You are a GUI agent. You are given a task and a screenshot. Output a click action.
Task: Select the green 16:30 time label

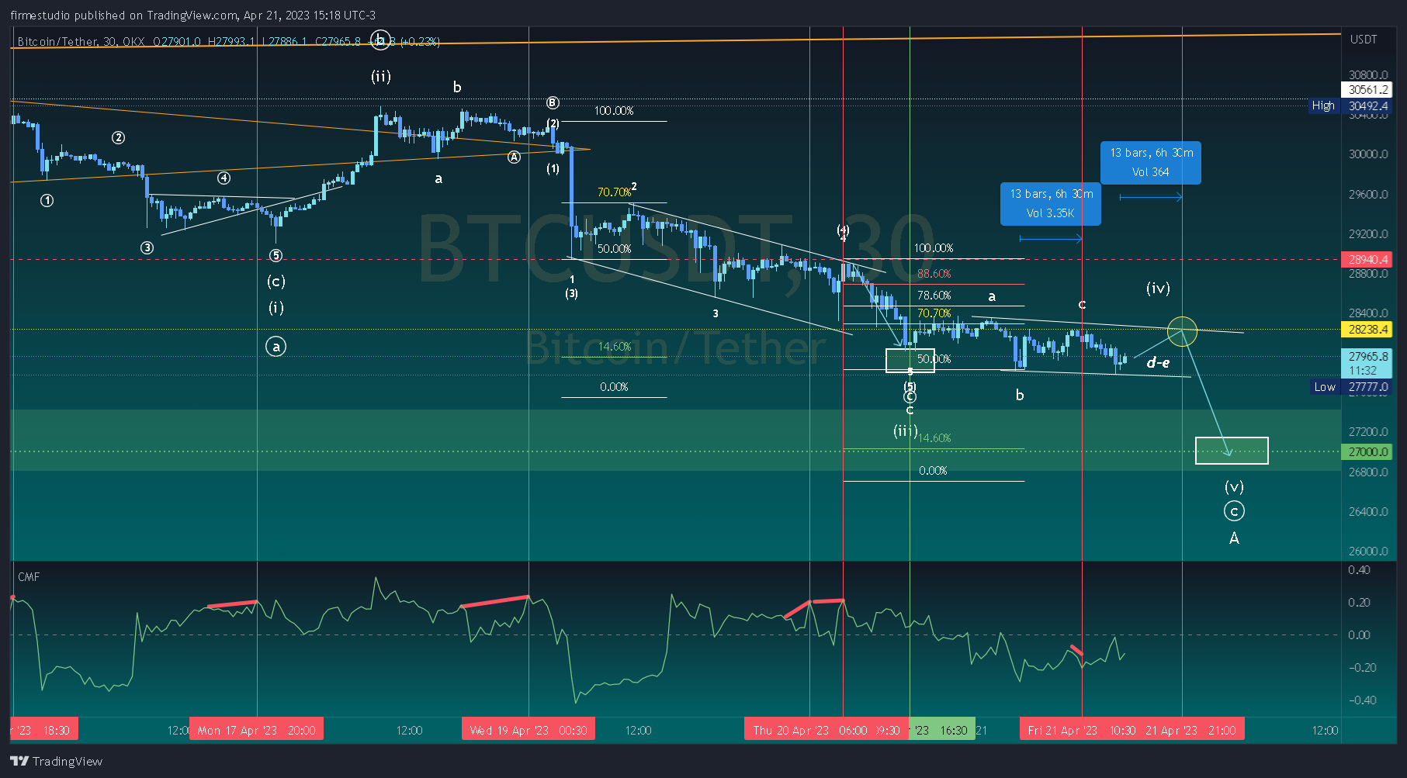[x=941, y=730]
